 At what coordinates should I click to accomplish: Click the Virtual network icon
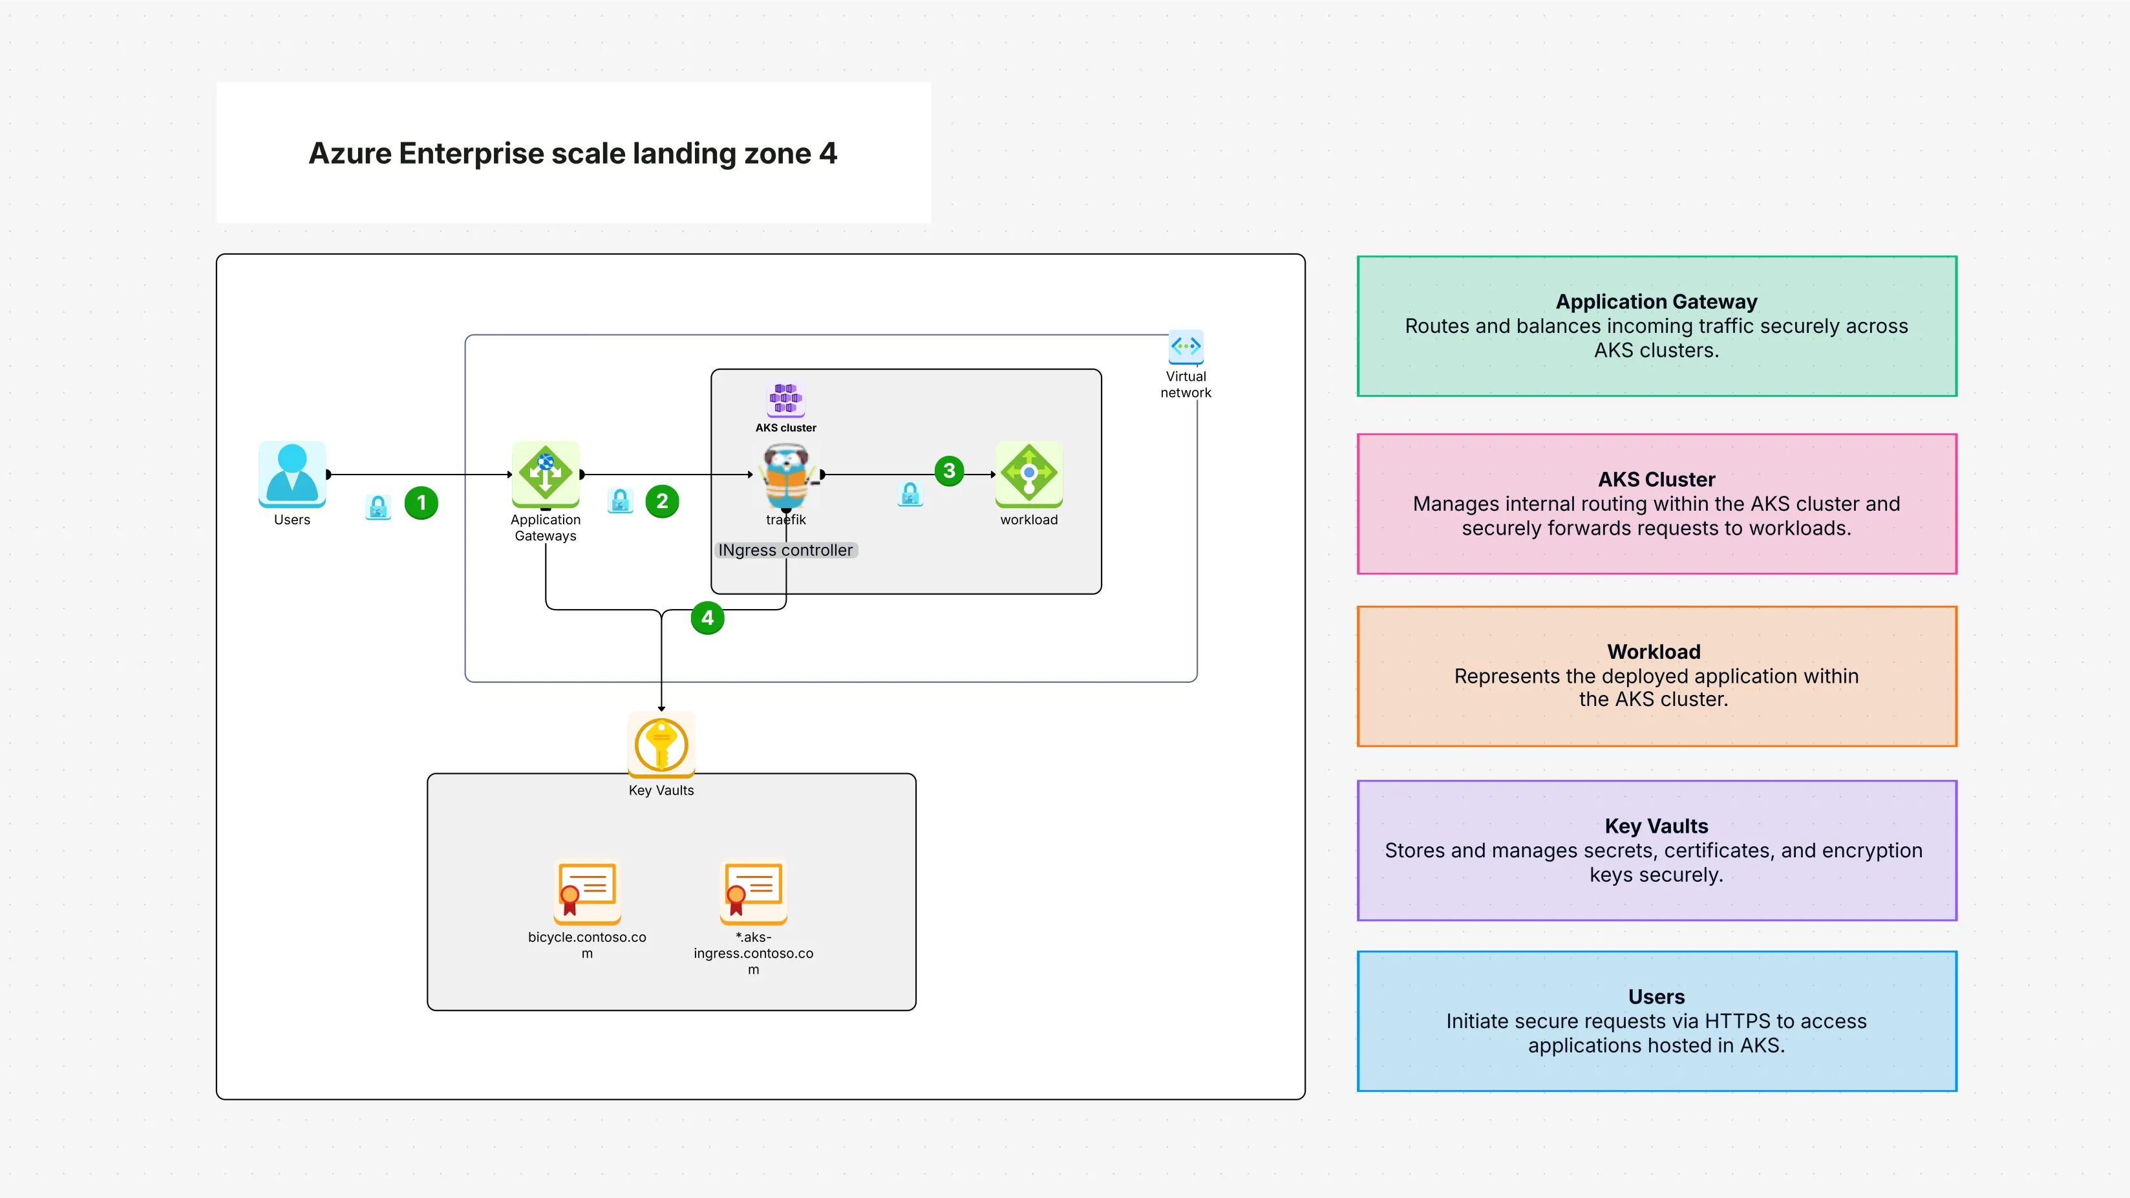click(1186, 347)
